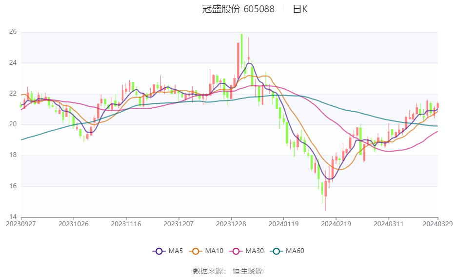Click the 20240329 end date label

pos(437,225)
